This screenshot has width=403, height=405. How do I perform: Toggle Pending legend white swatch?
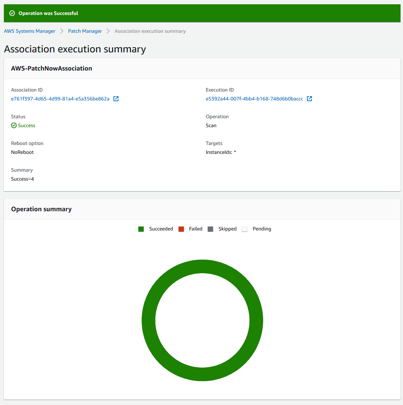(245, 229)
